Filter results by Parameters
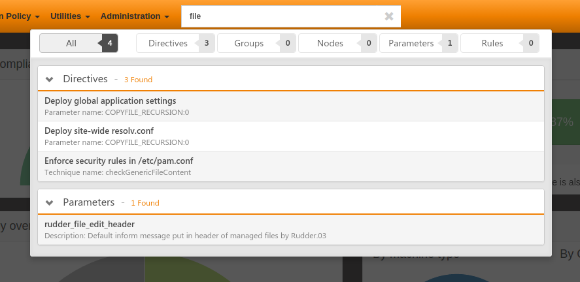Image resolution: width=580 pixels, height=282 pixels. click(418, 43)
